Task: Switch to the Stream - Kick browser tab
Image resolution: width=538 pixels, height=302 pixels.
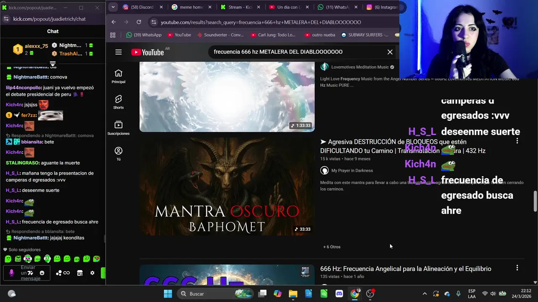Action: click(x=240, y=7)
